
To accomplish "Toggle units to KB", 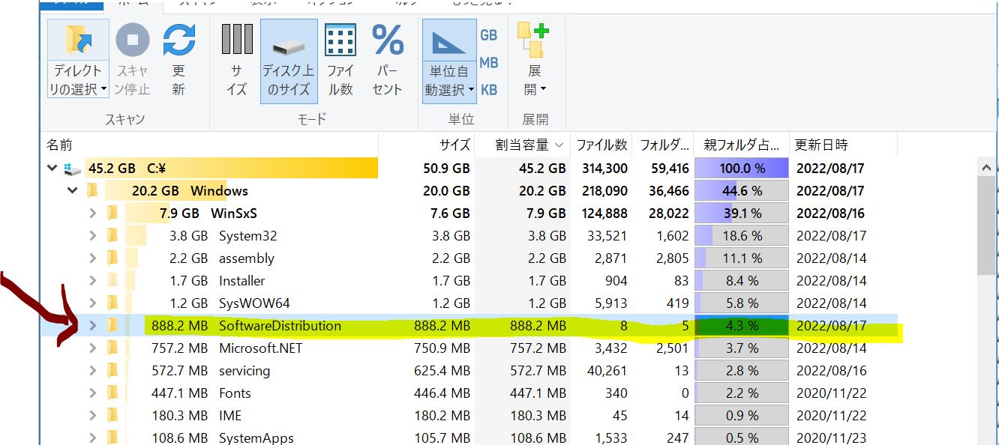I will (488, 90).
